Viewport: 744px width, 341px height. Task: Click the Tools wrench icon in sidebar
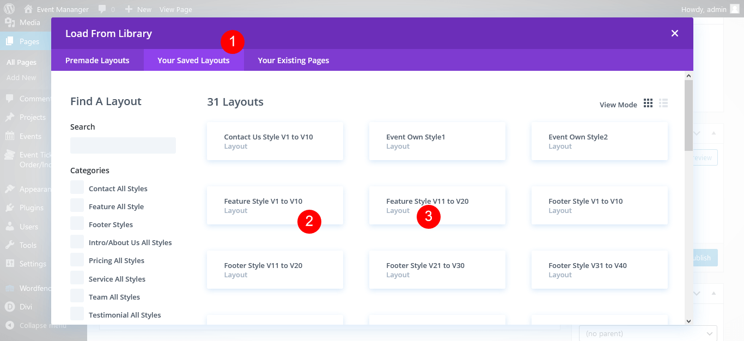[x=10, y=245]
